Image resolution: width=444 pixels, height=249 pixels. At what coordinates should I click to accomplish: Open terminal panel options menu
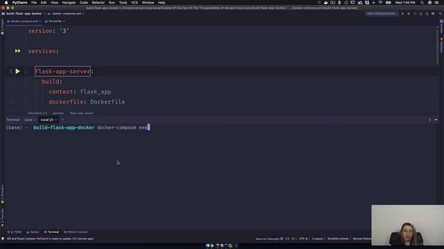point(429,120)
